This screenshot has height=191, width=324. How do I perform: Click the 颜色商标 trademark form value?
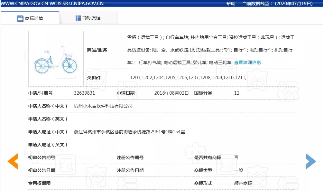pyautogui.click(x=243, y=183)
